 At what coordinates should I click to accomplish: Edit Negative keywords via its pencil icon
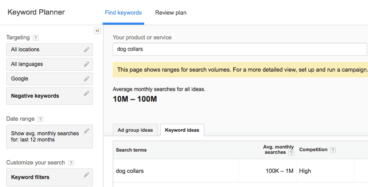point(87,93)
